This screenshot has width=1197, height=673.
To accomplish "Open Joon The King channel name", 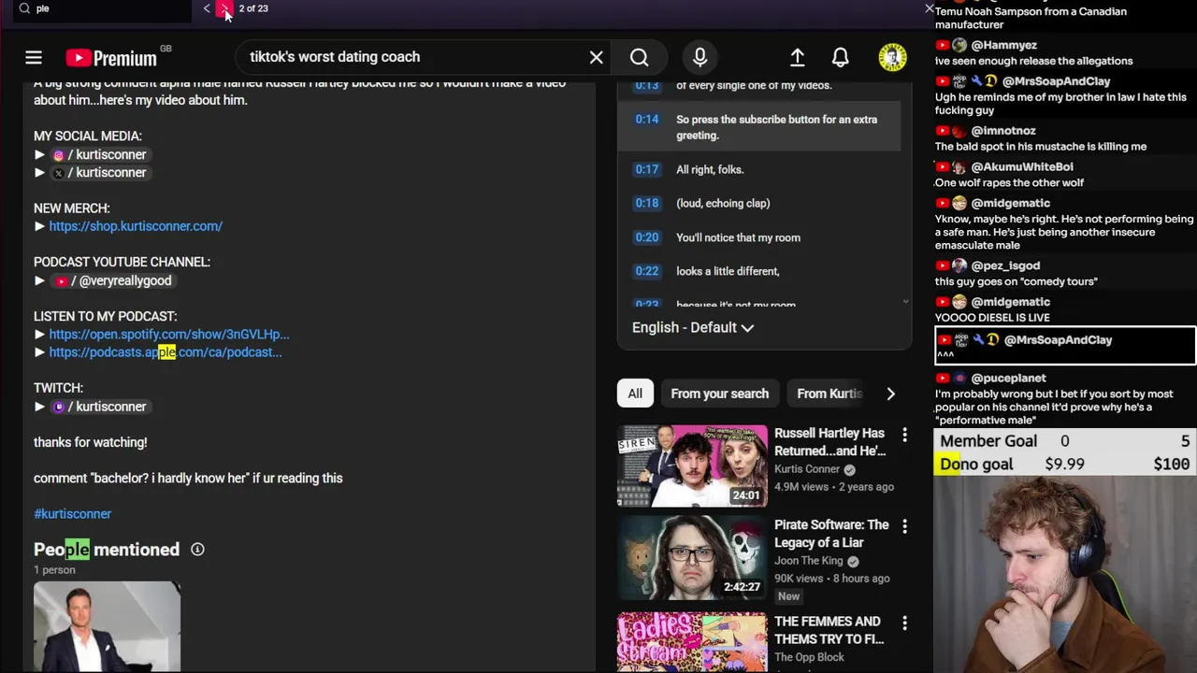I will (809, 561).
